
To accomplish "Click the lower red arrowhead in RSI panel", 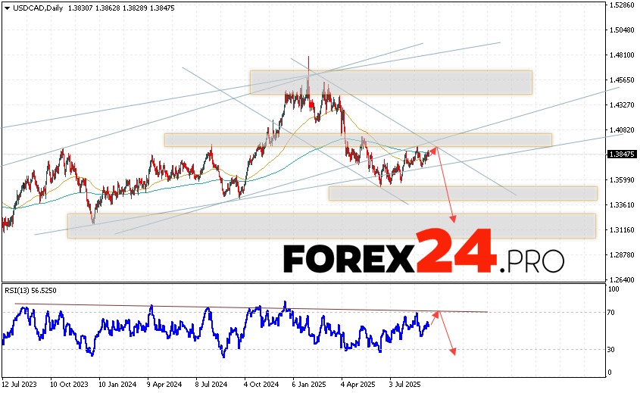I will pyautogui.click(x=454, y=351).
